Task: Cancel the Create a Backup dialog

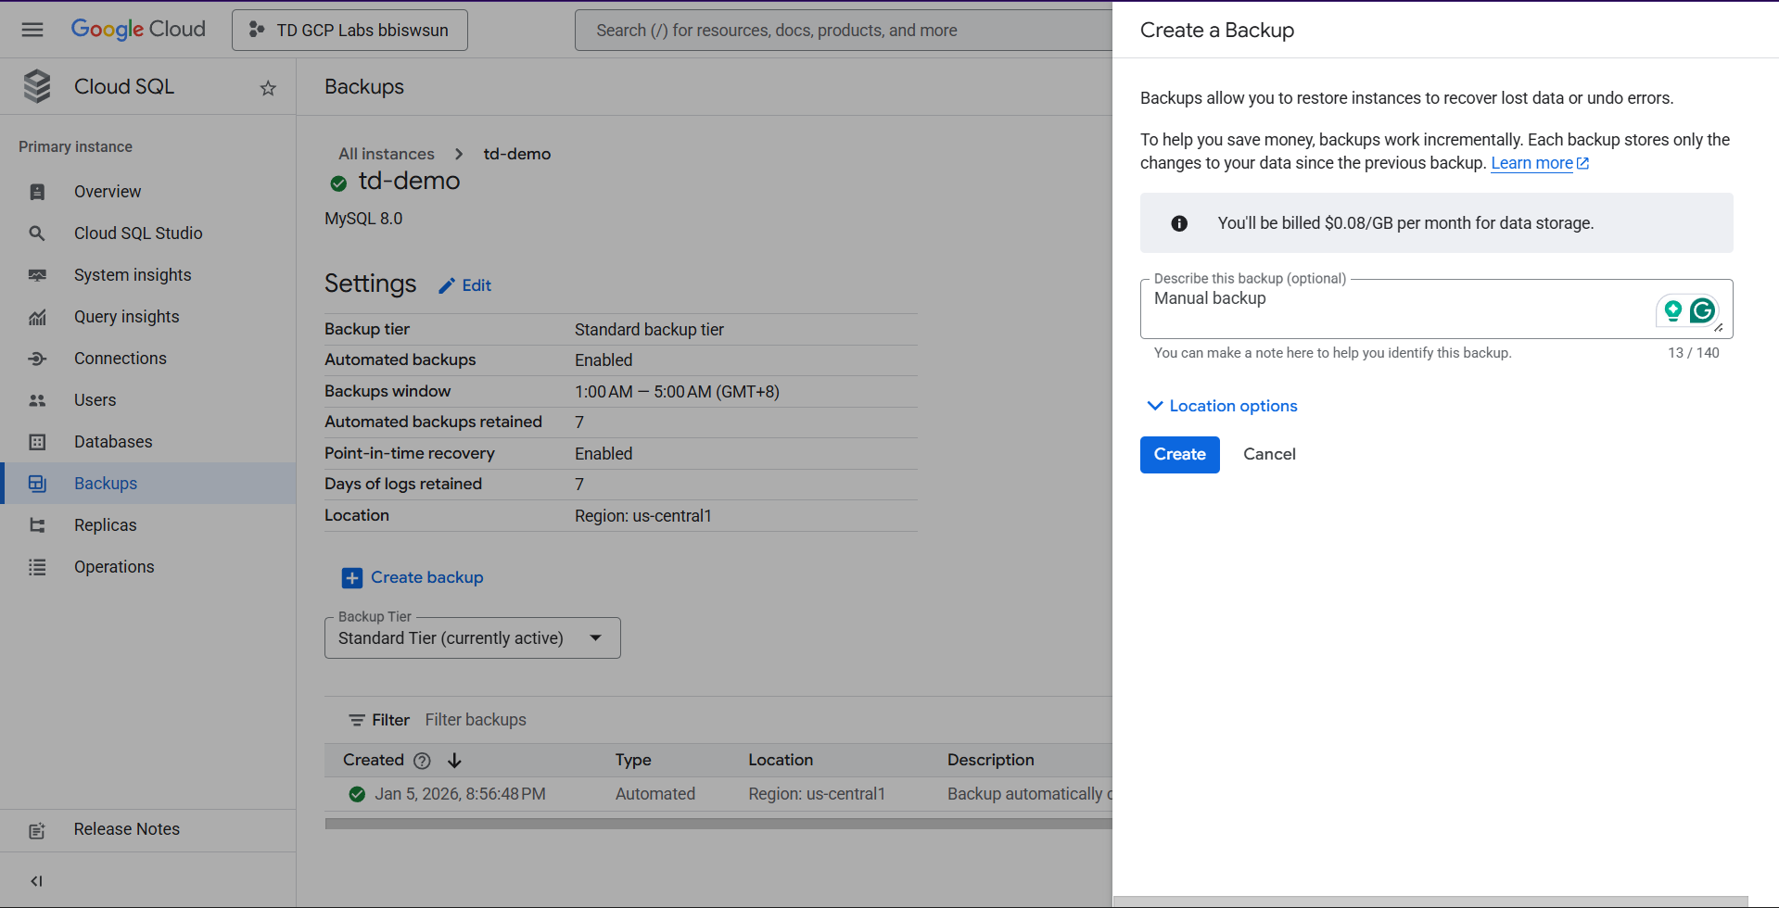Action: tap(1268, 455)
